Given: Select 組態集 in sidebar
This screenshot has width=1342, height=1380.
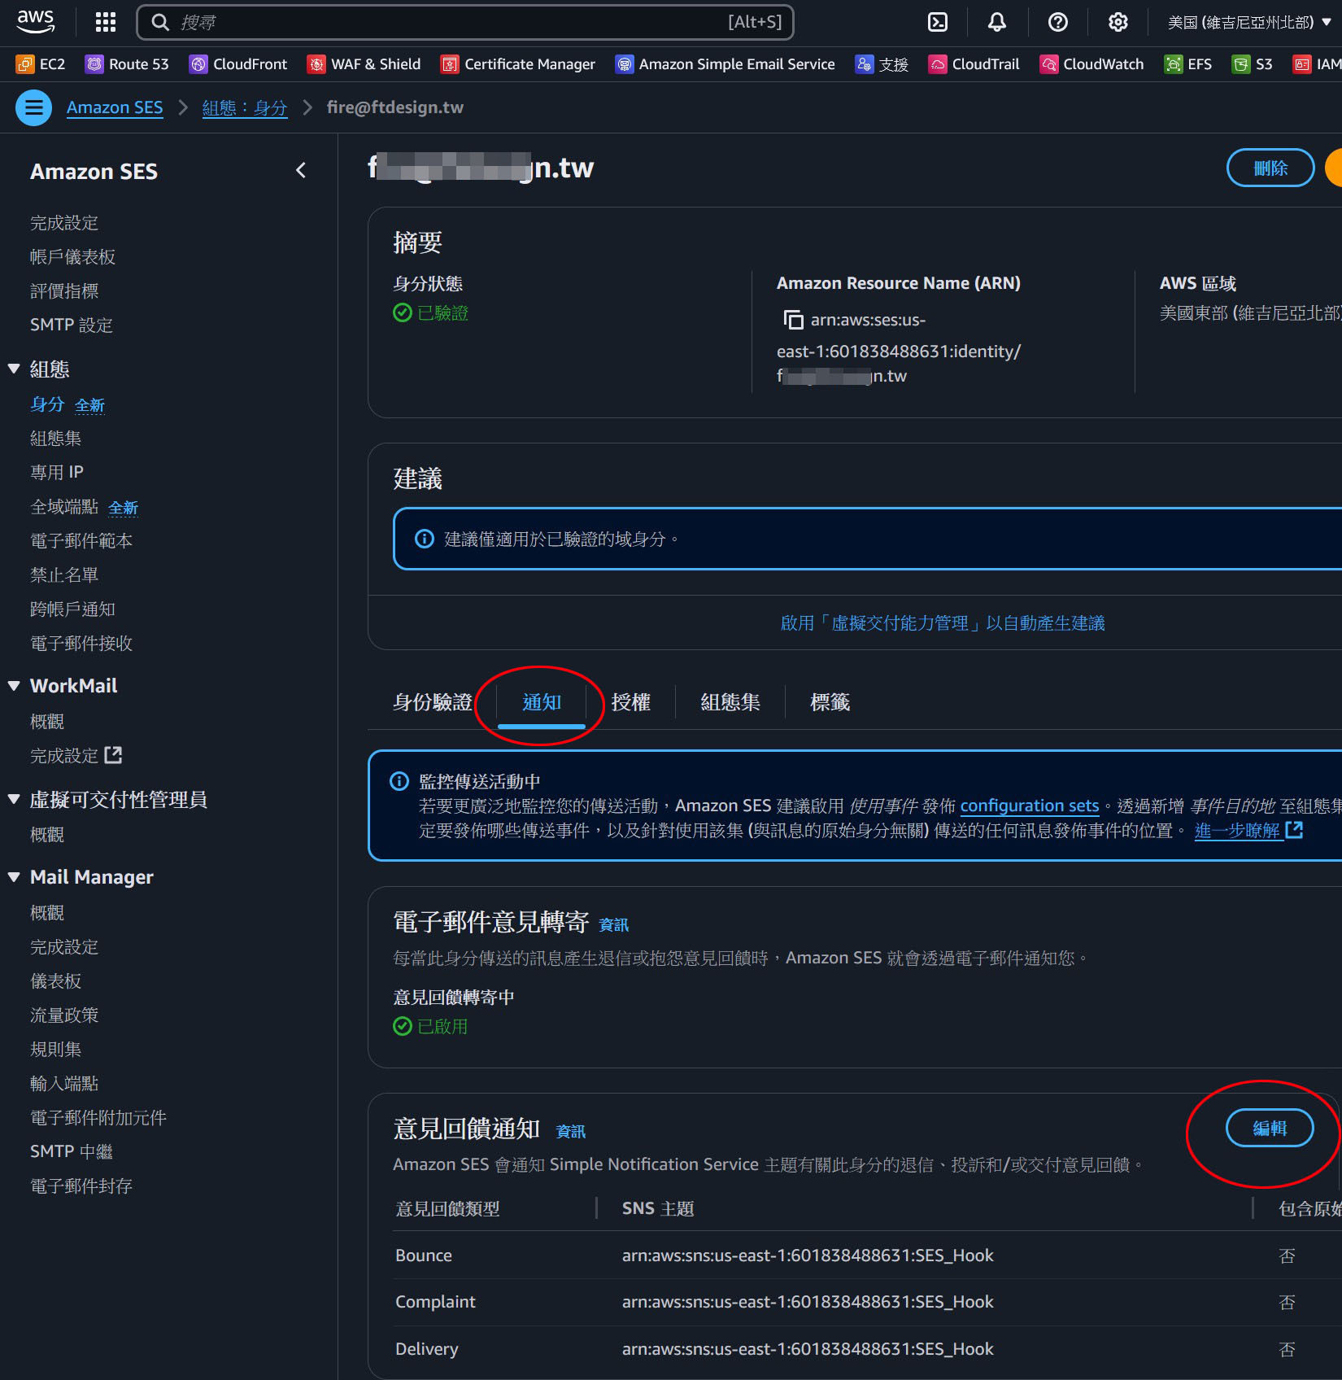Looking at the screenshot, I should [x=55, y=439].
